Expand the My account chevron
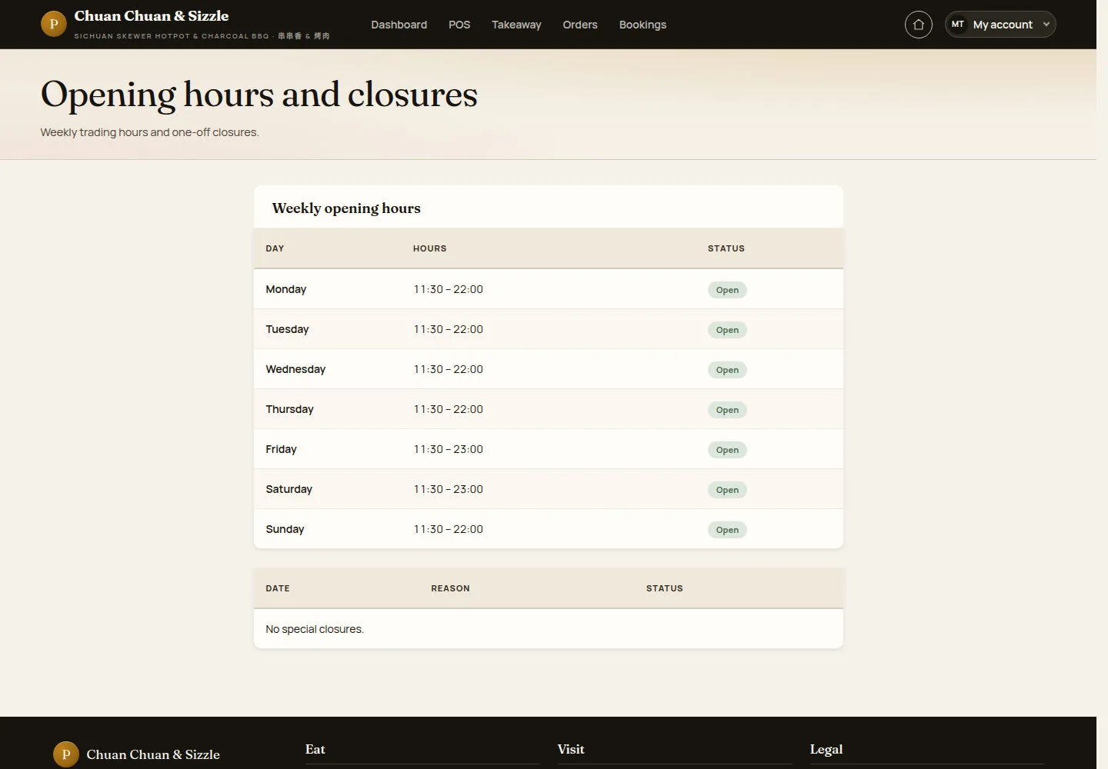Screen dimensions: 1108x769 pyautogui.click(x=1046, y=25)
